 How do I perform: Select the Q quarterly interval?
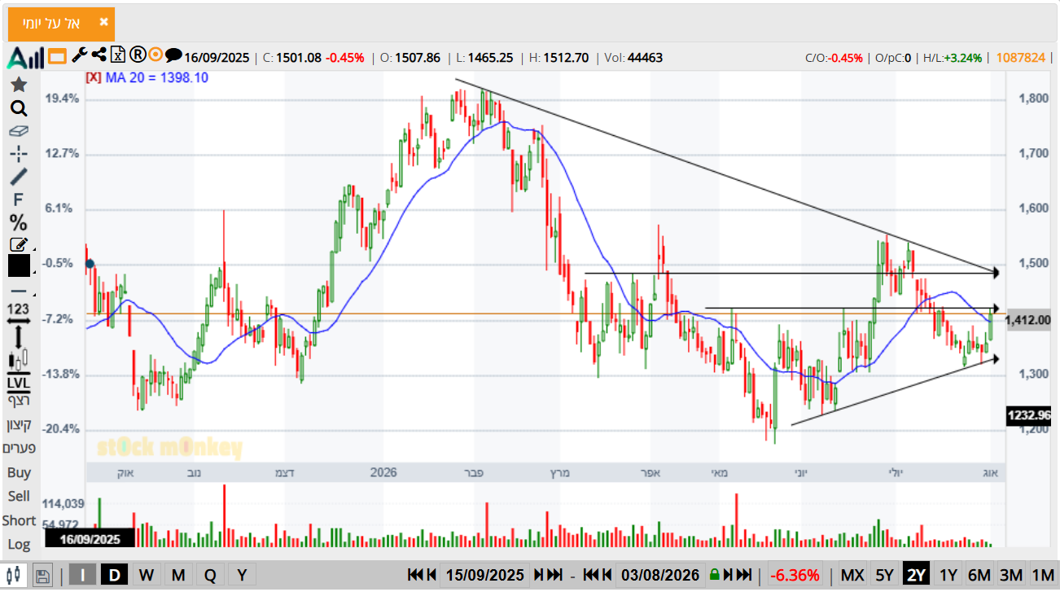210,575
